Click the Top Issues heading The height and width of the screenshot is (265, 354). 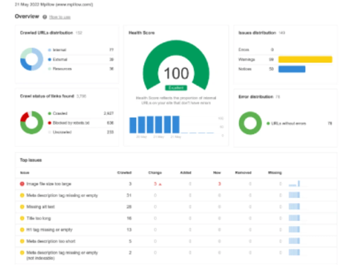pos(31,160)
